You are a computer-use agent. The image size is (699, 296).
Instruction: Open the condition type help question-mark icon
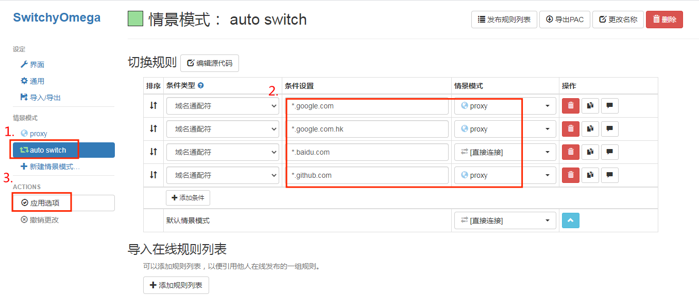coord(201,86)
